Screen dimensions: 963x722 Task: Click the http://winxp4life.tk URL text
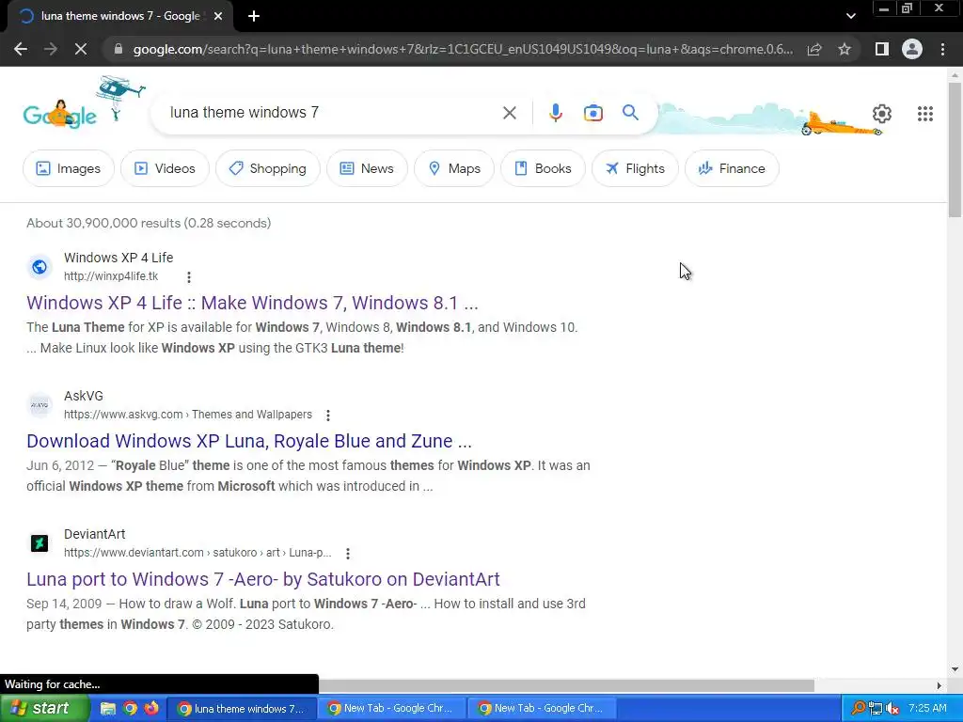click(111, 276)
